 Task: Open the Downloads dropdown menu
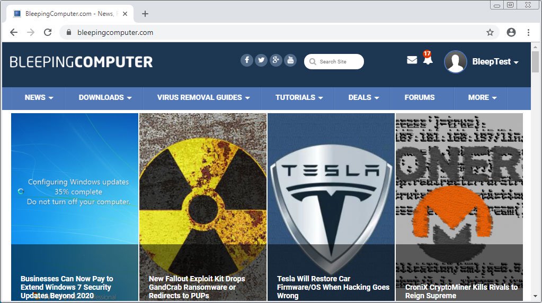click(x=105, y=97)
